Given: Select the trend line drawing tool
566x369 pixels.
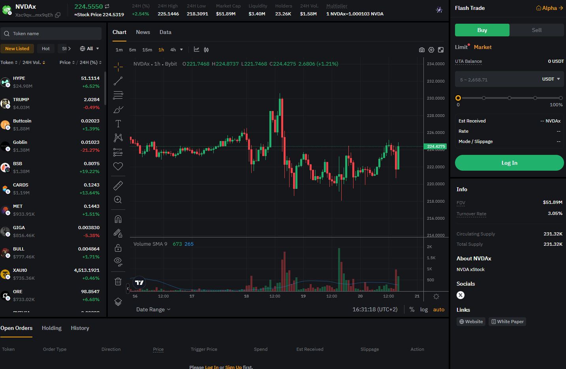Looking at the screenshot, I should [118, 81].
